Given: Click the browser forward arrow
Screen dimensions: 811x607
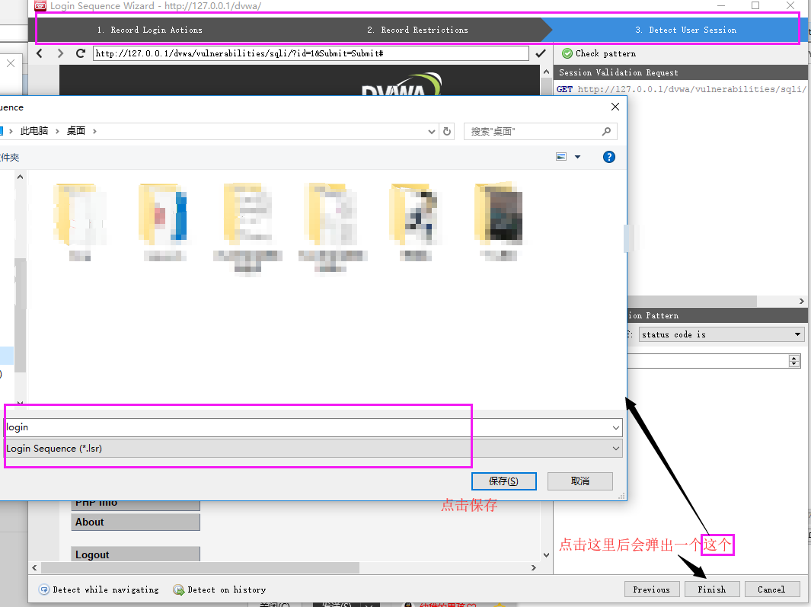Looking at the screenshot, I should coord(60,53).
